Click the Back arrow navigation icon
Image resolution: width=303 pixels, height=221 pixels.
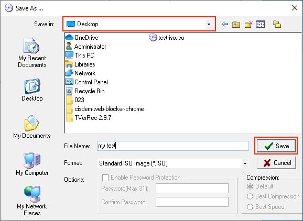coord(225,24)
